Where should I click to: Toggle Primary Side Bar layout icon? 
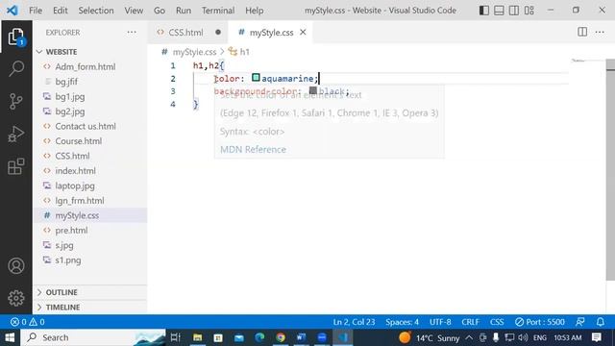484,11
